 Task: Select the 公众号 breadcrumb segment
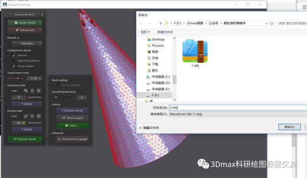tap(213, 23)
